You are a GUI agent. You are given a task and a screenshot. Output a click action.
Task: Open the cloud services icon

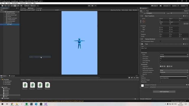point(161,6)
